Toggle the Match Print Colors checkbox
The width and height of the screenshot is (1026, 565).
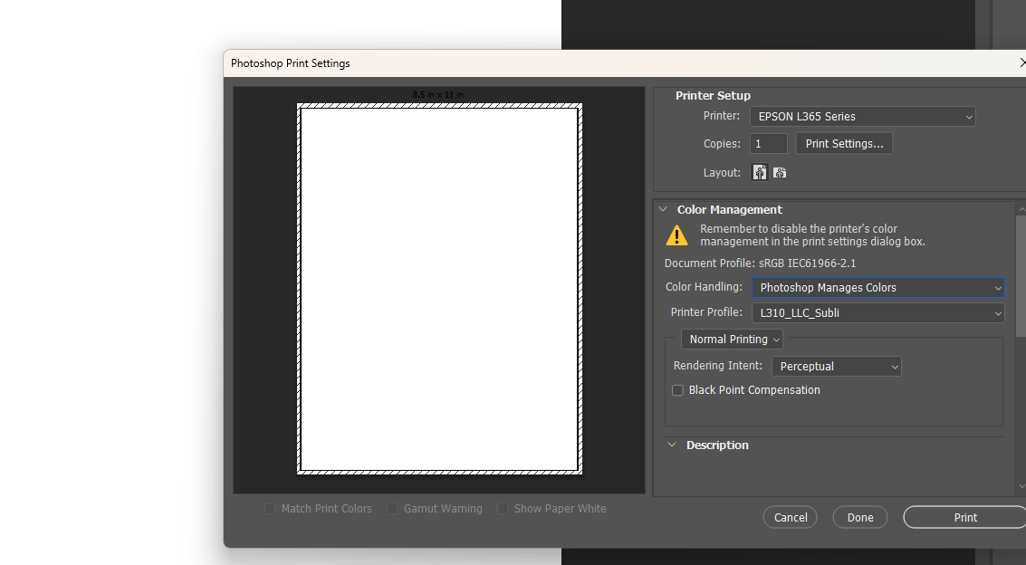coord(270,509)
